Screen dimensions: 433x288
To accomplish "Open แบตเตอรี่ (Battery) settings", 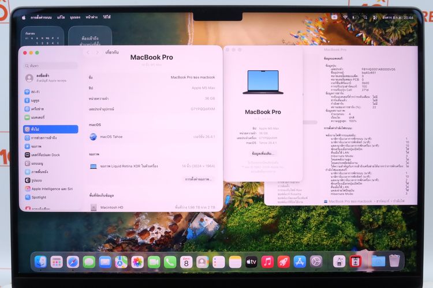I will 51,118.
